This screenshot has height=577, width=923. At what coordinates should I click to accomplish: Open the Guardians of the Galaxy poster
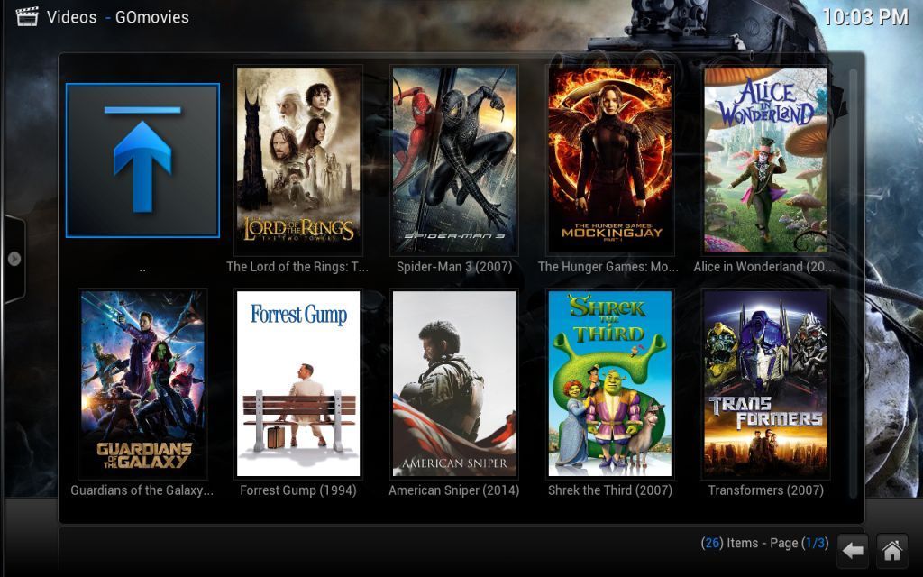click(142, 383)
